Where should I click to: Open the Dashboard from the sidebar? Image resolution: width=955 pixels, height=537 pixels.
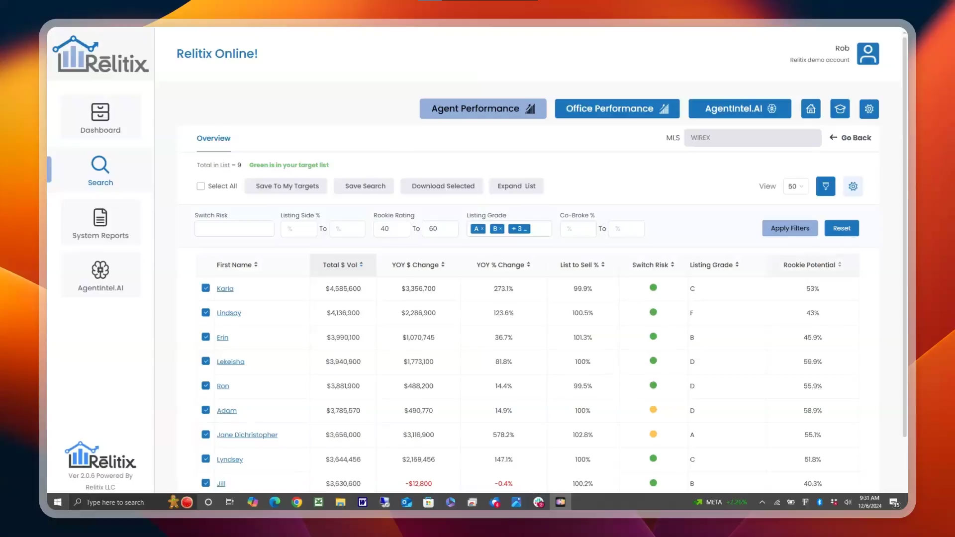tap(100, 118)
